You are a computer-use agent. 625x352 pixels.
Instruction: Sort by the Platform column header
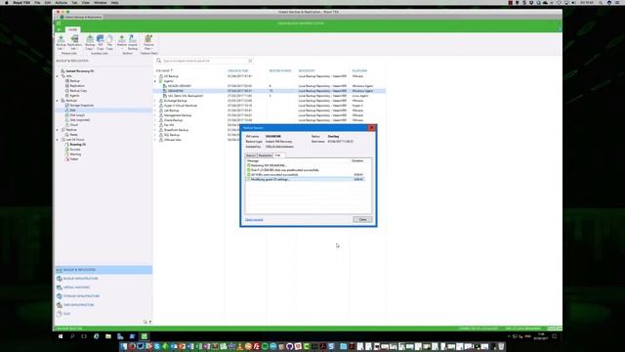(x=359, y=71)
